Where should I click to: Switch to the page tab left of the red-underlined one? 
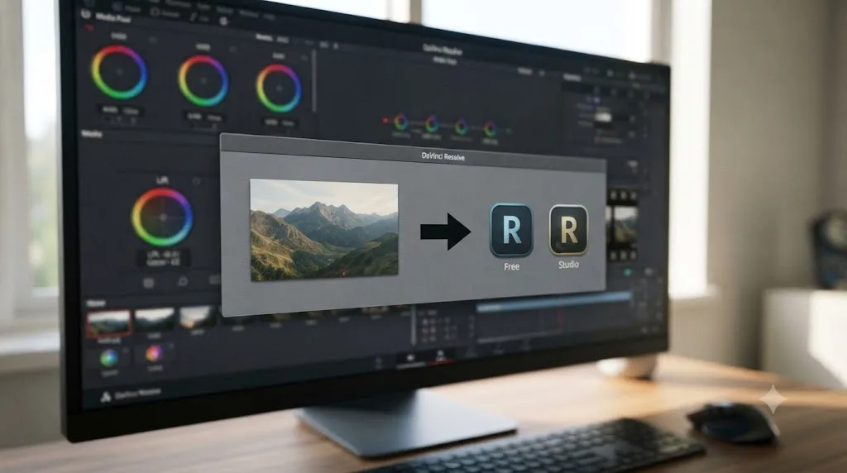(x=410, y=359)
